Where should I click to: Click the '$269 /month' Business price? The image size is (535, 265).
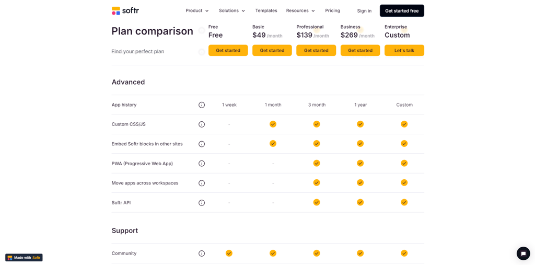(x=357, y=35)
